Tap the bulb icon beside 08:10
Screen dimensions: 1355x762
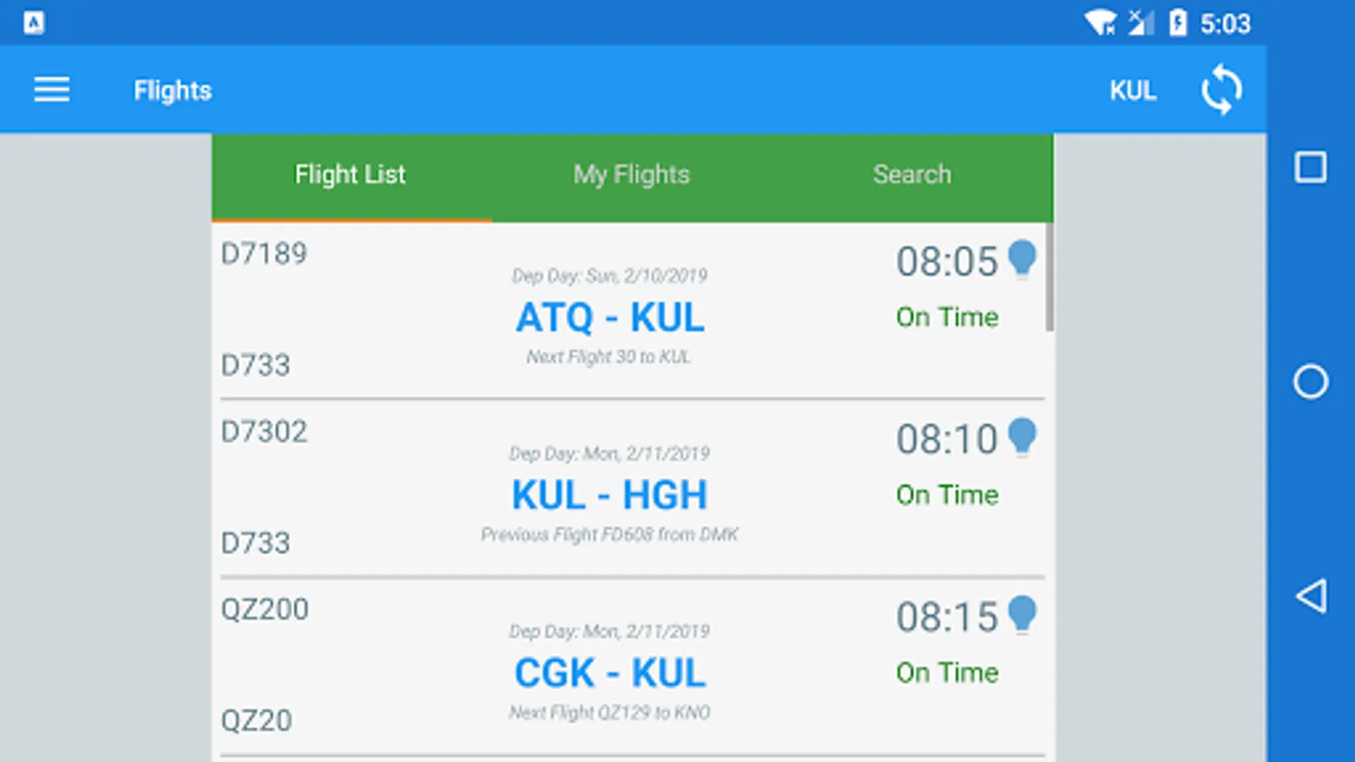[x=1022, y=436]
